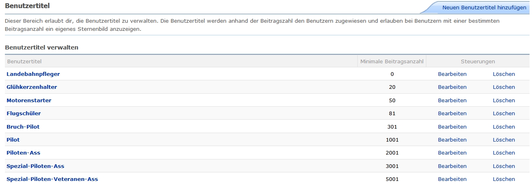
Task: Edit Landebahnpfleger via its Bearbeiten link
Action: click(x=452, y=74)
